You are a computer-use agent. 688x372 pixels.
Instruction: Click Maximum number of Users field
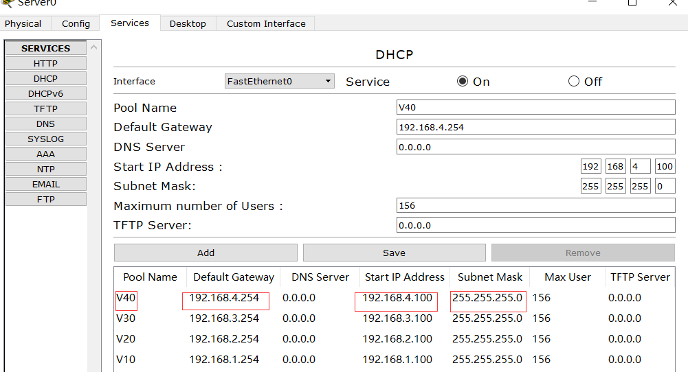535,205
